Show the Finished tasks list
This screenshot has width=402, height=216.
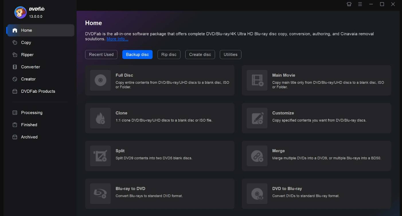(29, 125)
